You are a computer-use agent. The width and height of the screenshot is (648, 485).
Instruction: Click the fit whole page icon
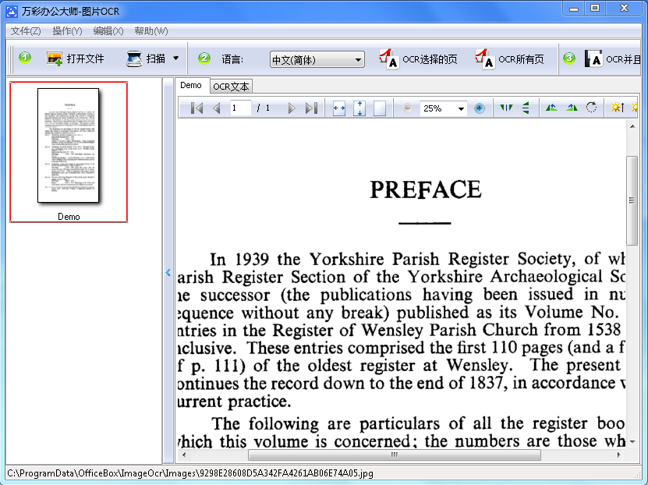click(380, 108)
